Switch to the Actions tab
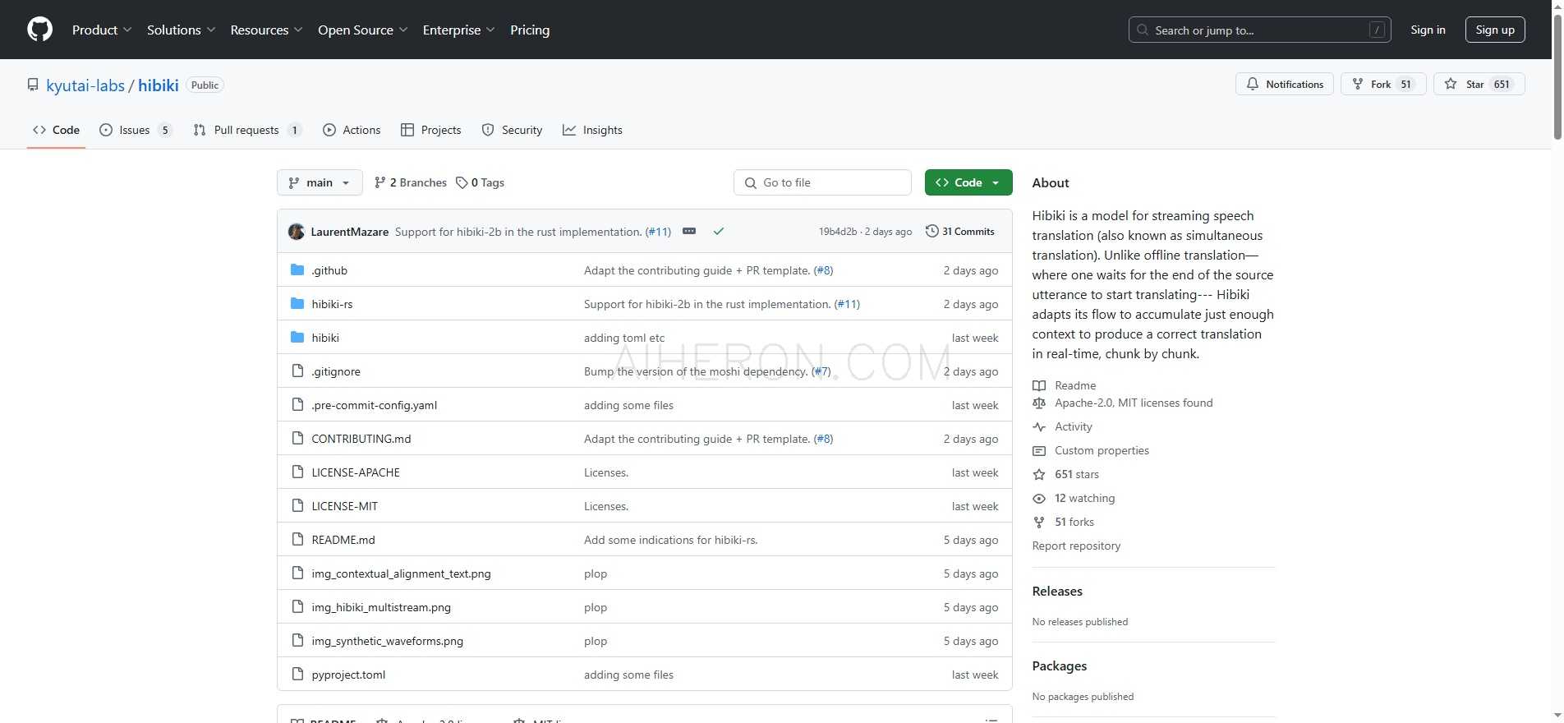 (352, 130)
